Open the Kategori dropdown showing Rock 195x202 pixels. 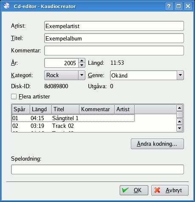point(65,75)
